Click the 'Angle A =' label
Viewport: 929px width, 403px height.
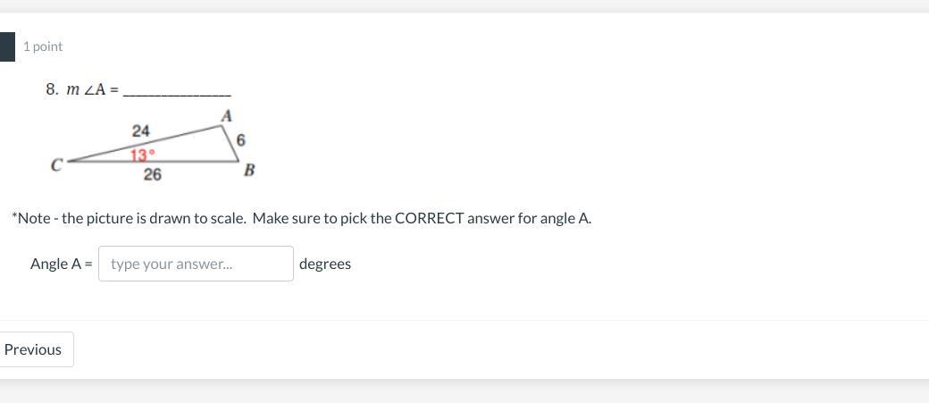(61, 264)
